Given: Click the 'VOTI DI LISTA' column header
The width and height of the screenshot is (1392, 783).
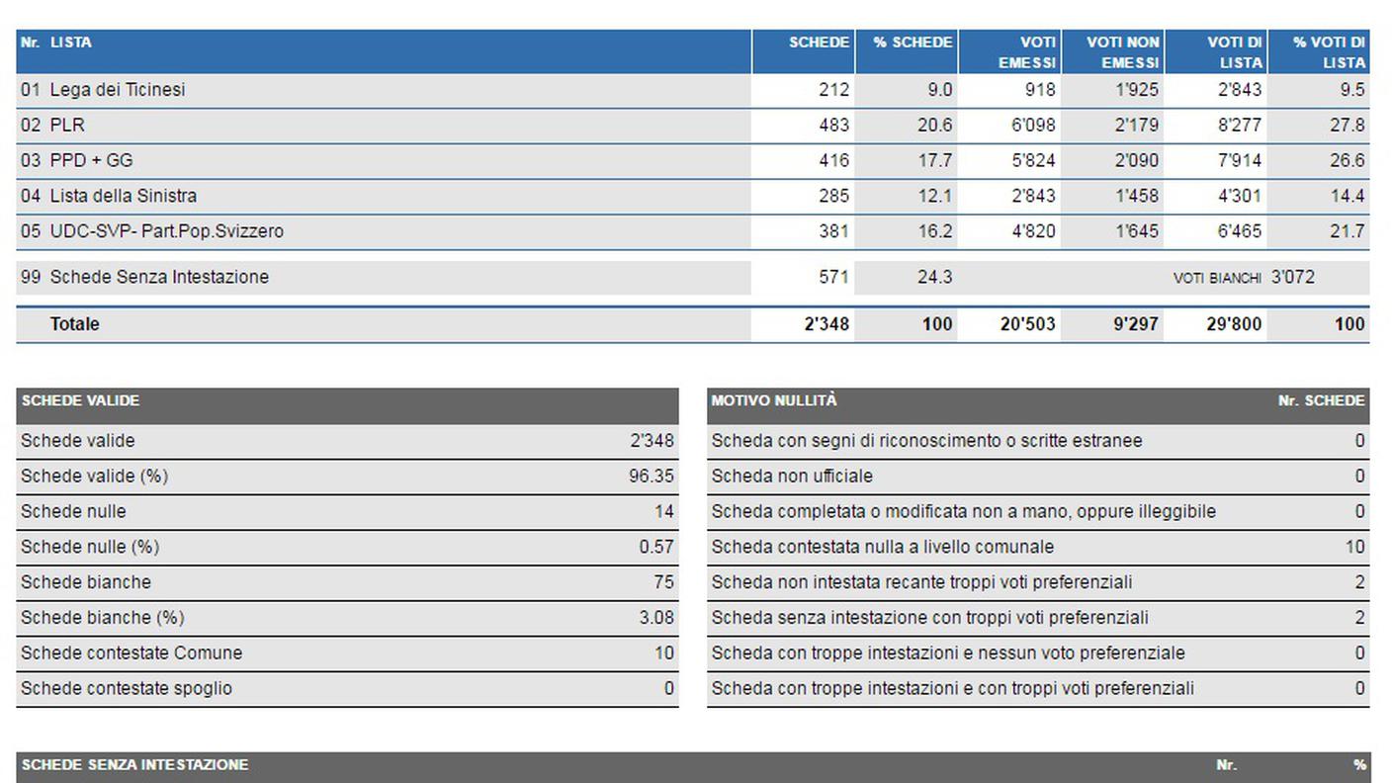Looking at the screenshot, I should click(1234, 52).
